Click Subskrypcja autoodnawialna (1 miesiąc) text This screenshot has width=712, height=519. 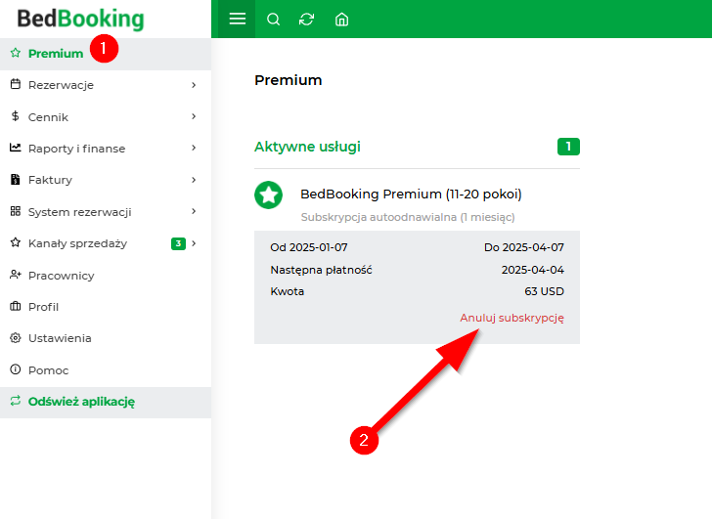[408, 217]
